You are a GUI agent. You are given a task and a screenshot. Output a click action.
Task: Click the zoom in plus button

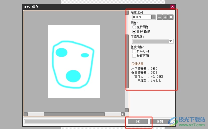click(x=165, y=17)
